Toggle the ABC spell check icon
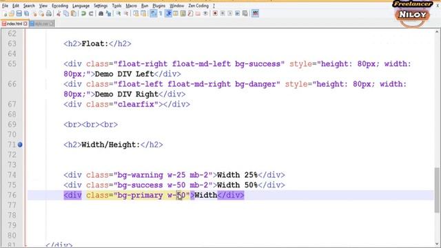This screenshot has height=248, width=441. coord(255,14)
